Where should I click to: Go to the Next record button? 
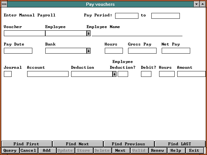[120, 150]
